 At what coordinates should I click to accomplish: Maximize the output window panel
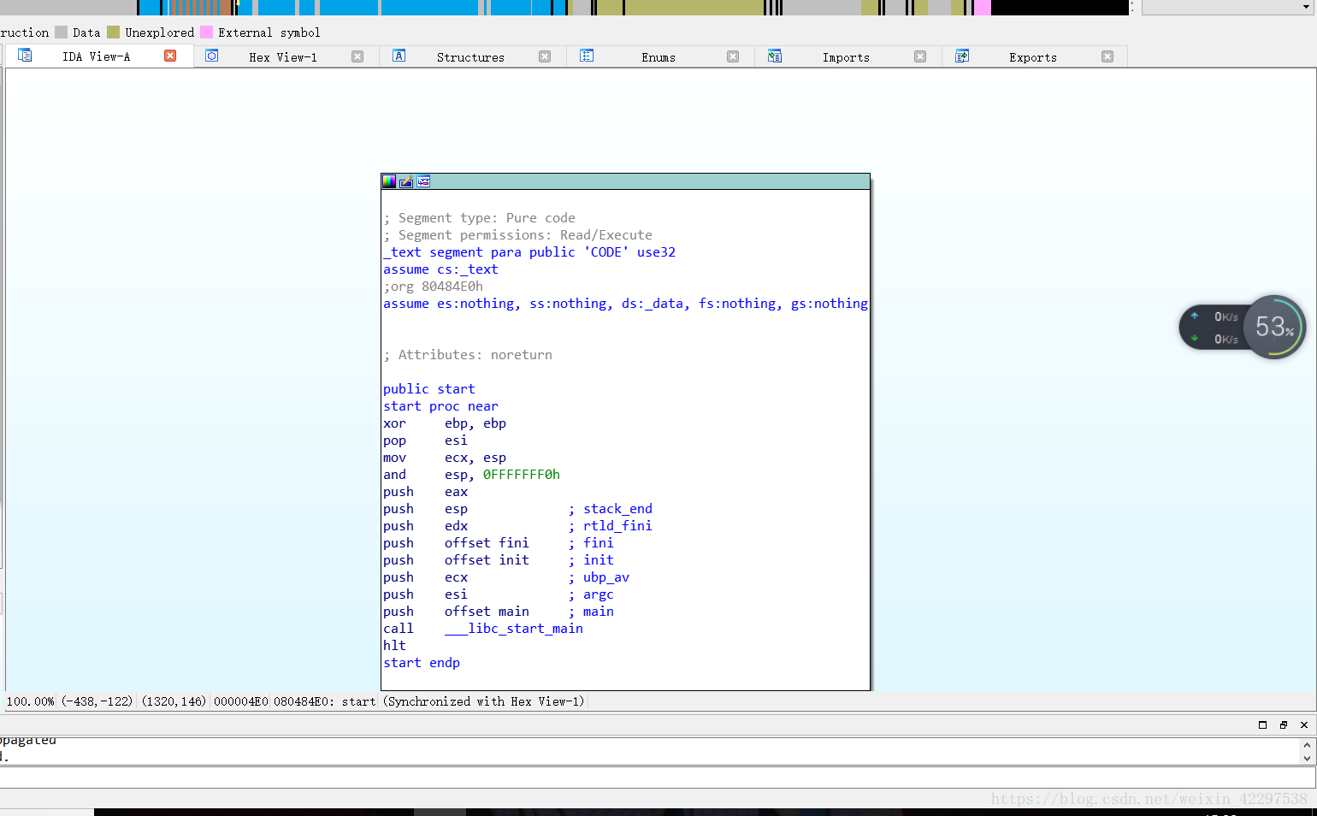[x=1262, y=724]
